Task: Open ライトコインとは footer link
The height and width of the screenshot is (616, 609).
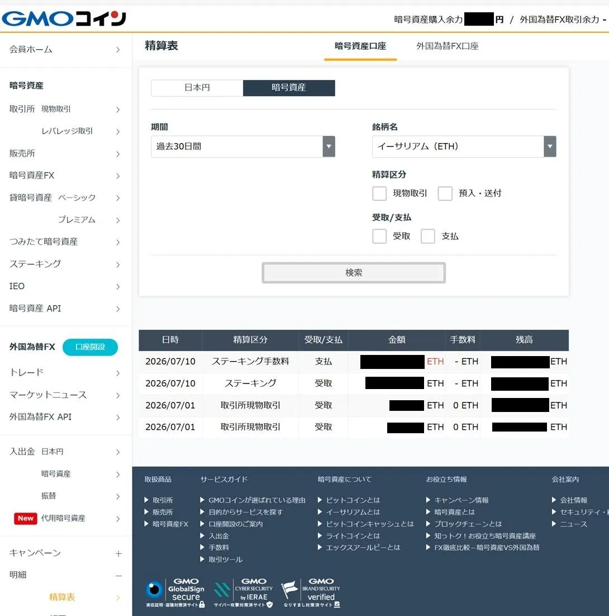Action: coord(353,536)
